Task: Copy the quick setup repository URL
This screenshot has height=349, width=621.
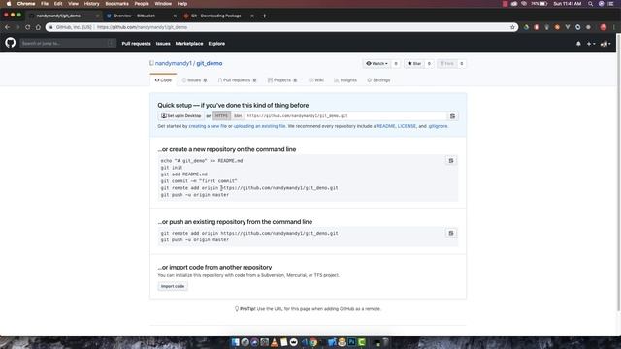Action: [452, 116]
